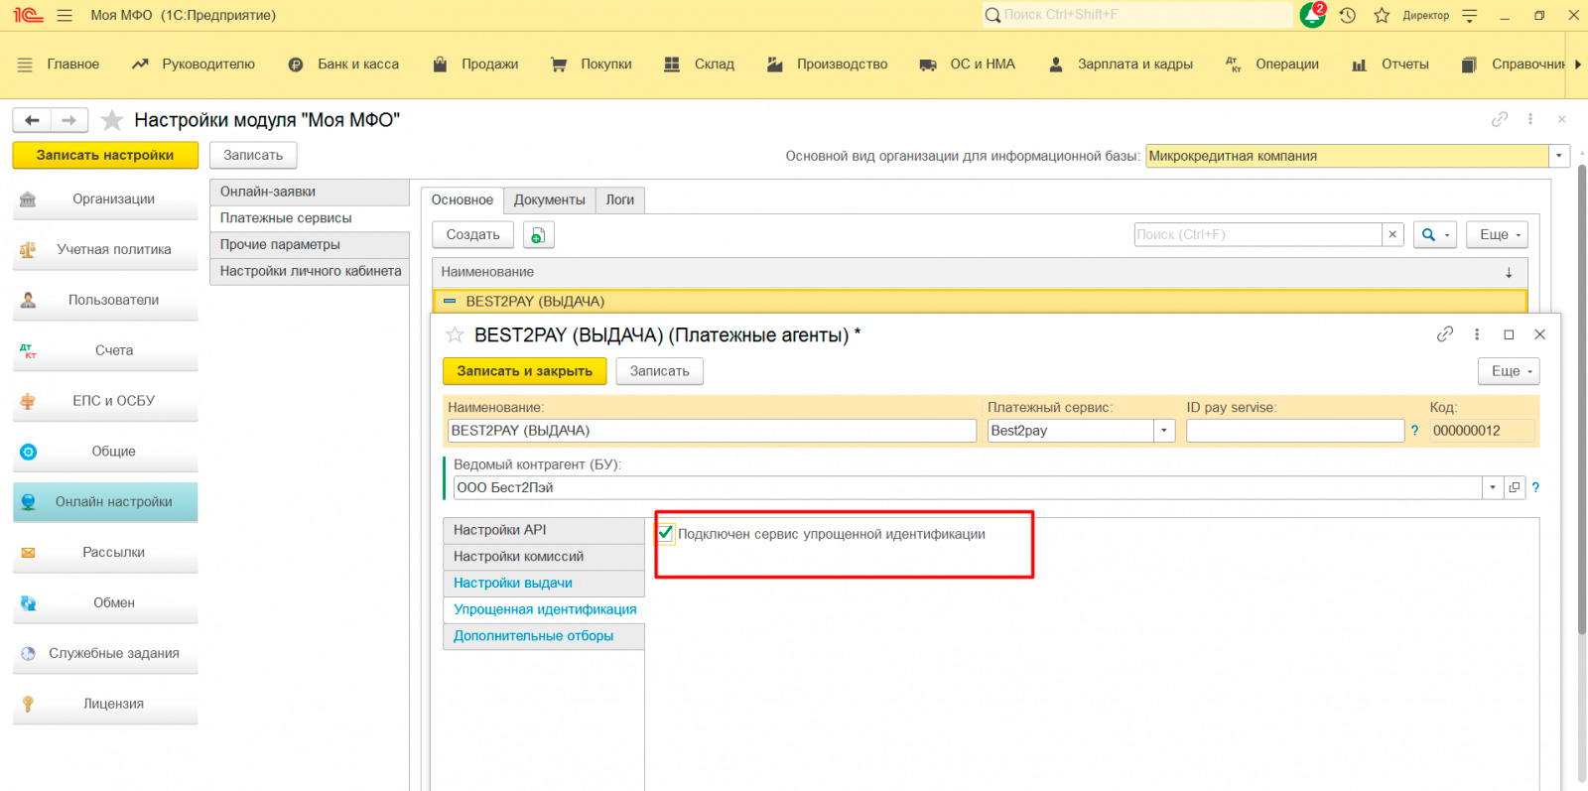Switch to Основное tab

coord(463,200)
